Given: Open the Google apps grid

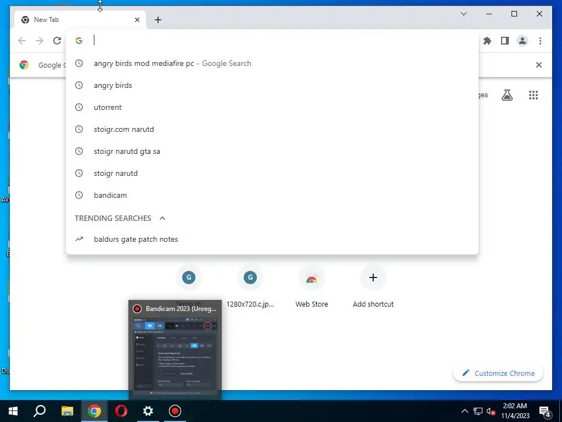Looking at the screenshot, I should 533,95.
